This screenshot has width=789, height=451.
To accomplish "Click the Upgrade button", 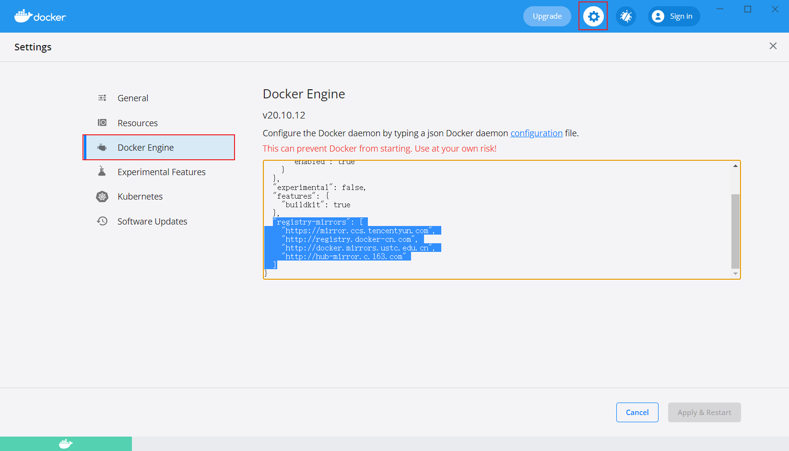I will coord(547,16).
